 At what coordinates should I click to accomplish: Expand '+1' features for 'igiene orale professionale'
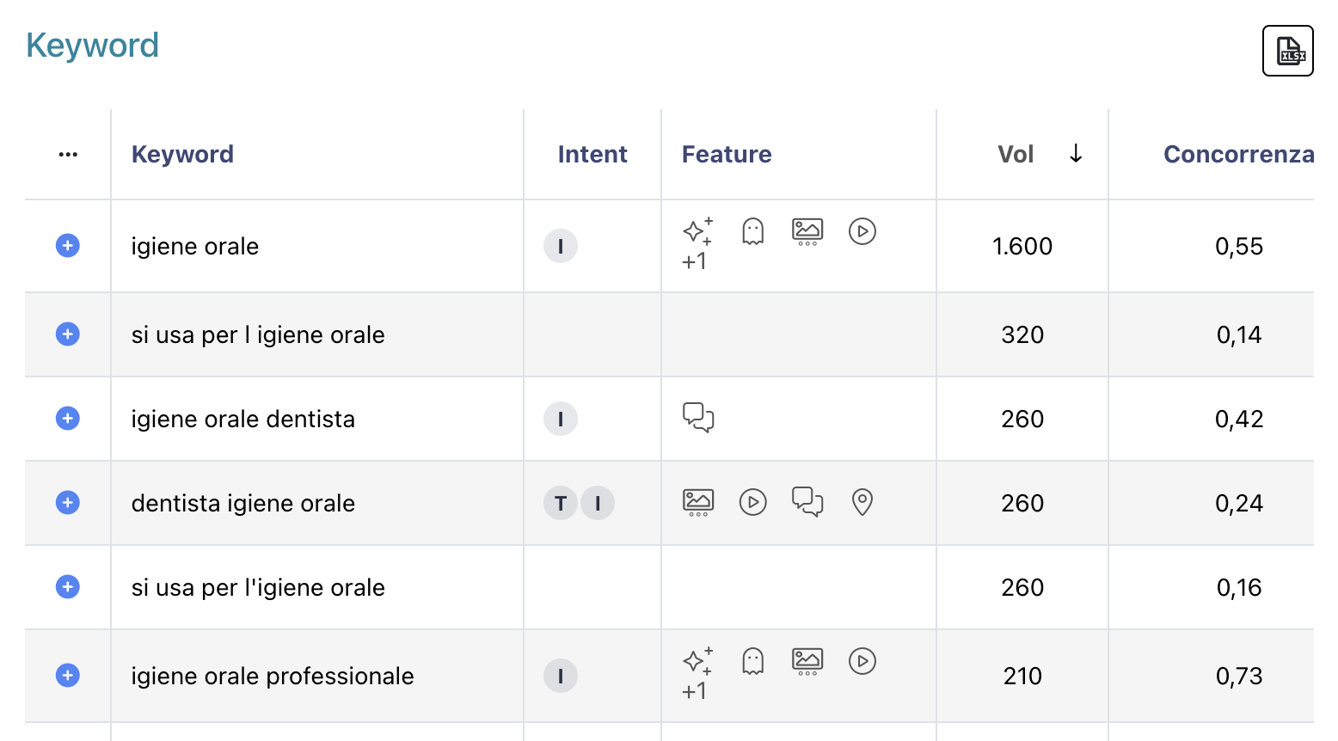click(694, 691)
